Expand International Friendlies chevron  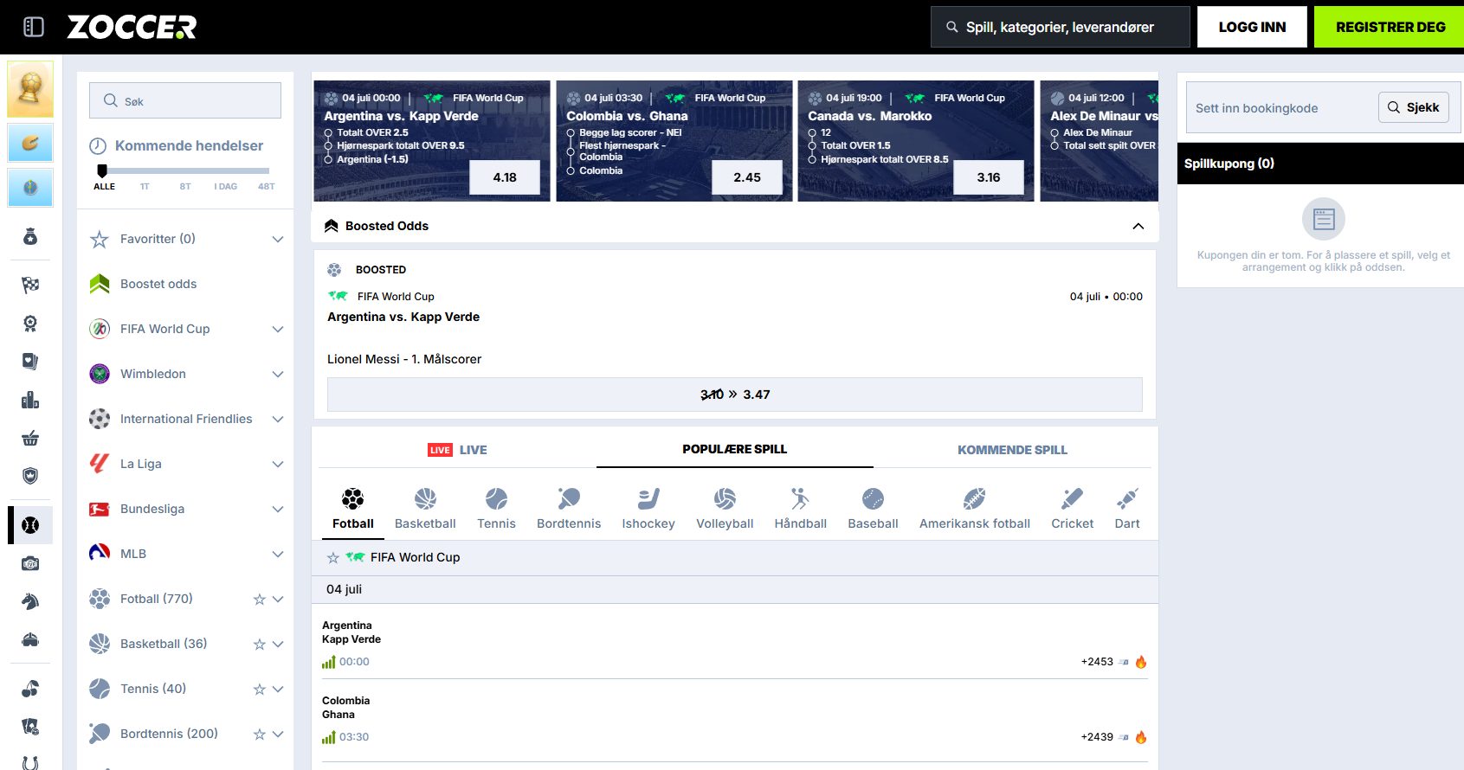(x=277, y=419)
